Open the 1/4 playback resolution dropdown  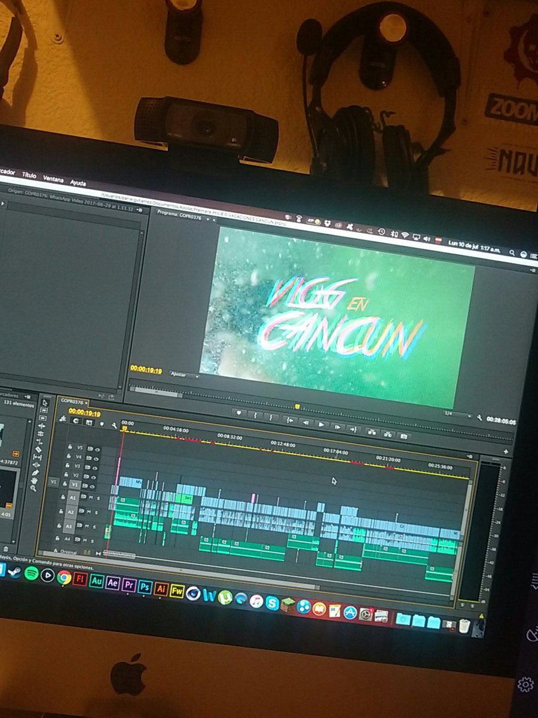pyautogui.click(x=458, y=414)
